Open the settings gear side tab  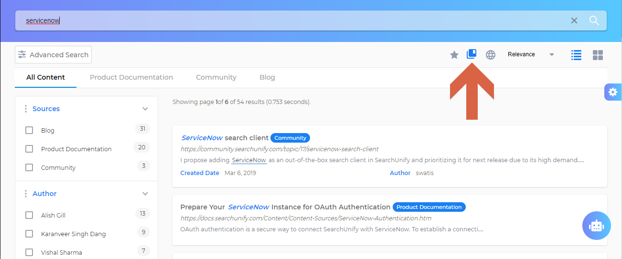(613, 92)
